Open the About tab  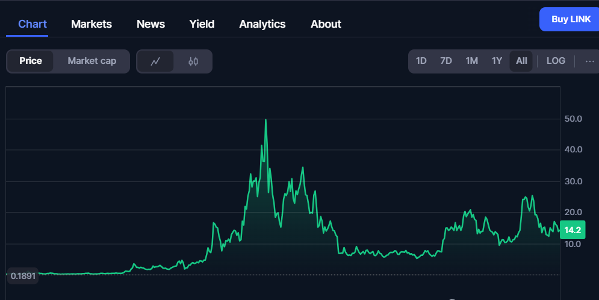tap(326, 24)
